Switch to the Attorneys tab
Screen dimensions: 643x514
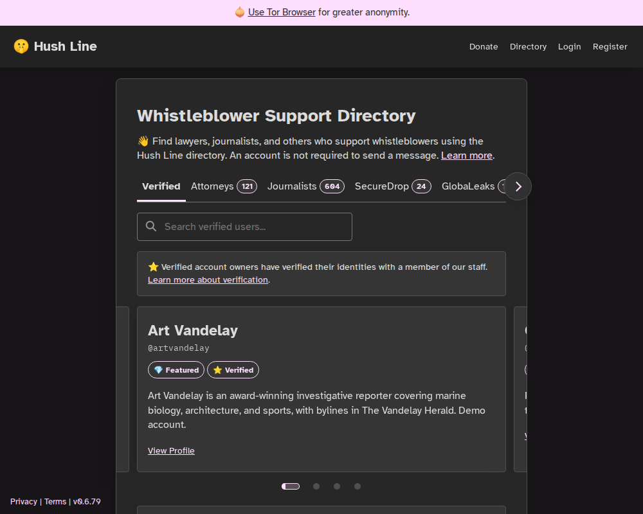coord(224,186)
